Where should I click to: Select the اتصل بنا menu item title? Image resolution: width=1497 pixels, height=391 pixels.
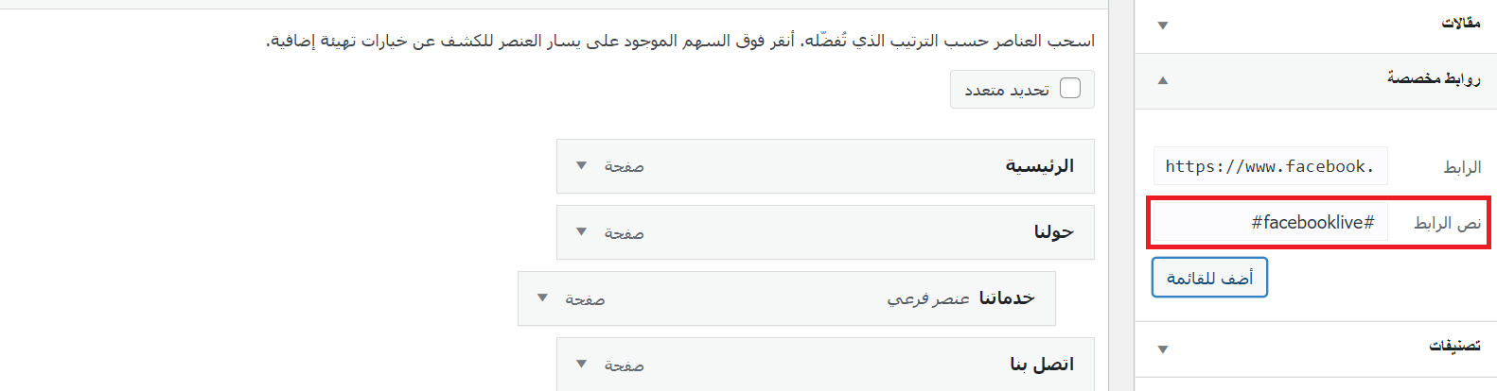pyautogui.click(x=1041, y=365)
